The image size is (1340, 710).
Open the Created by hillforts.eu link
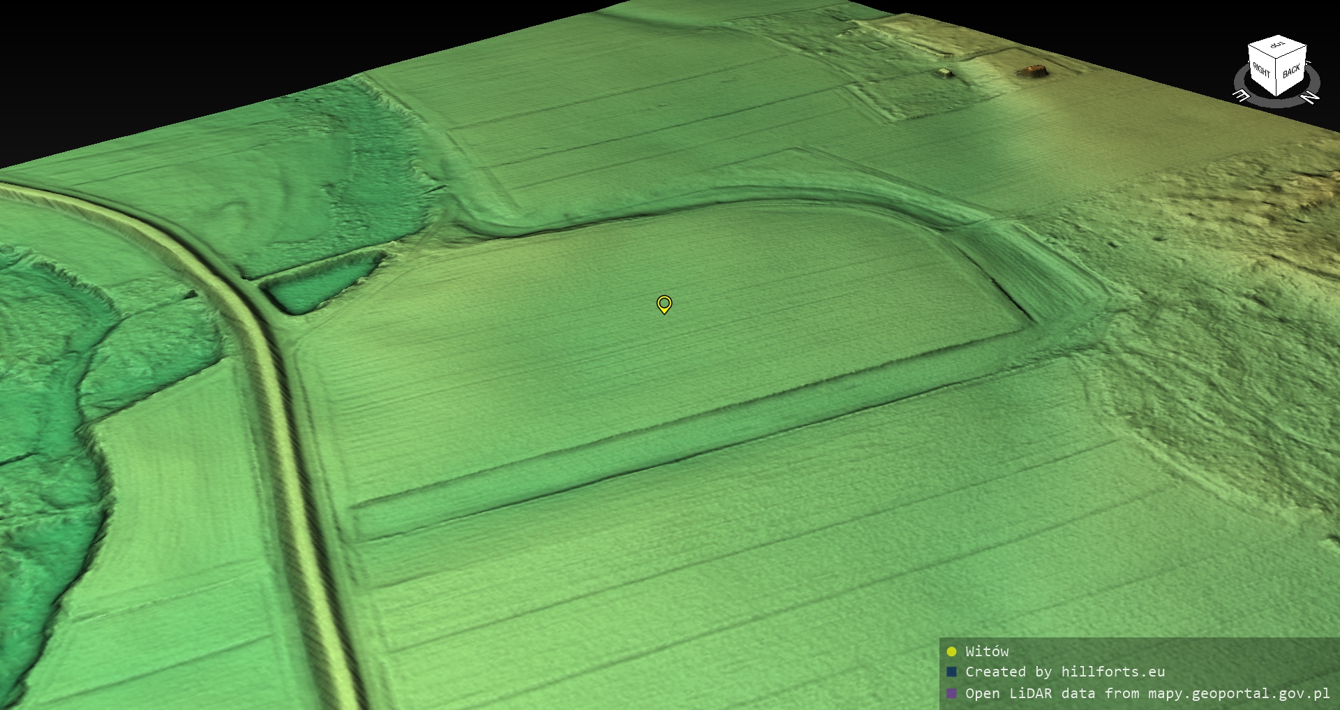click(x=1065, y=672)
